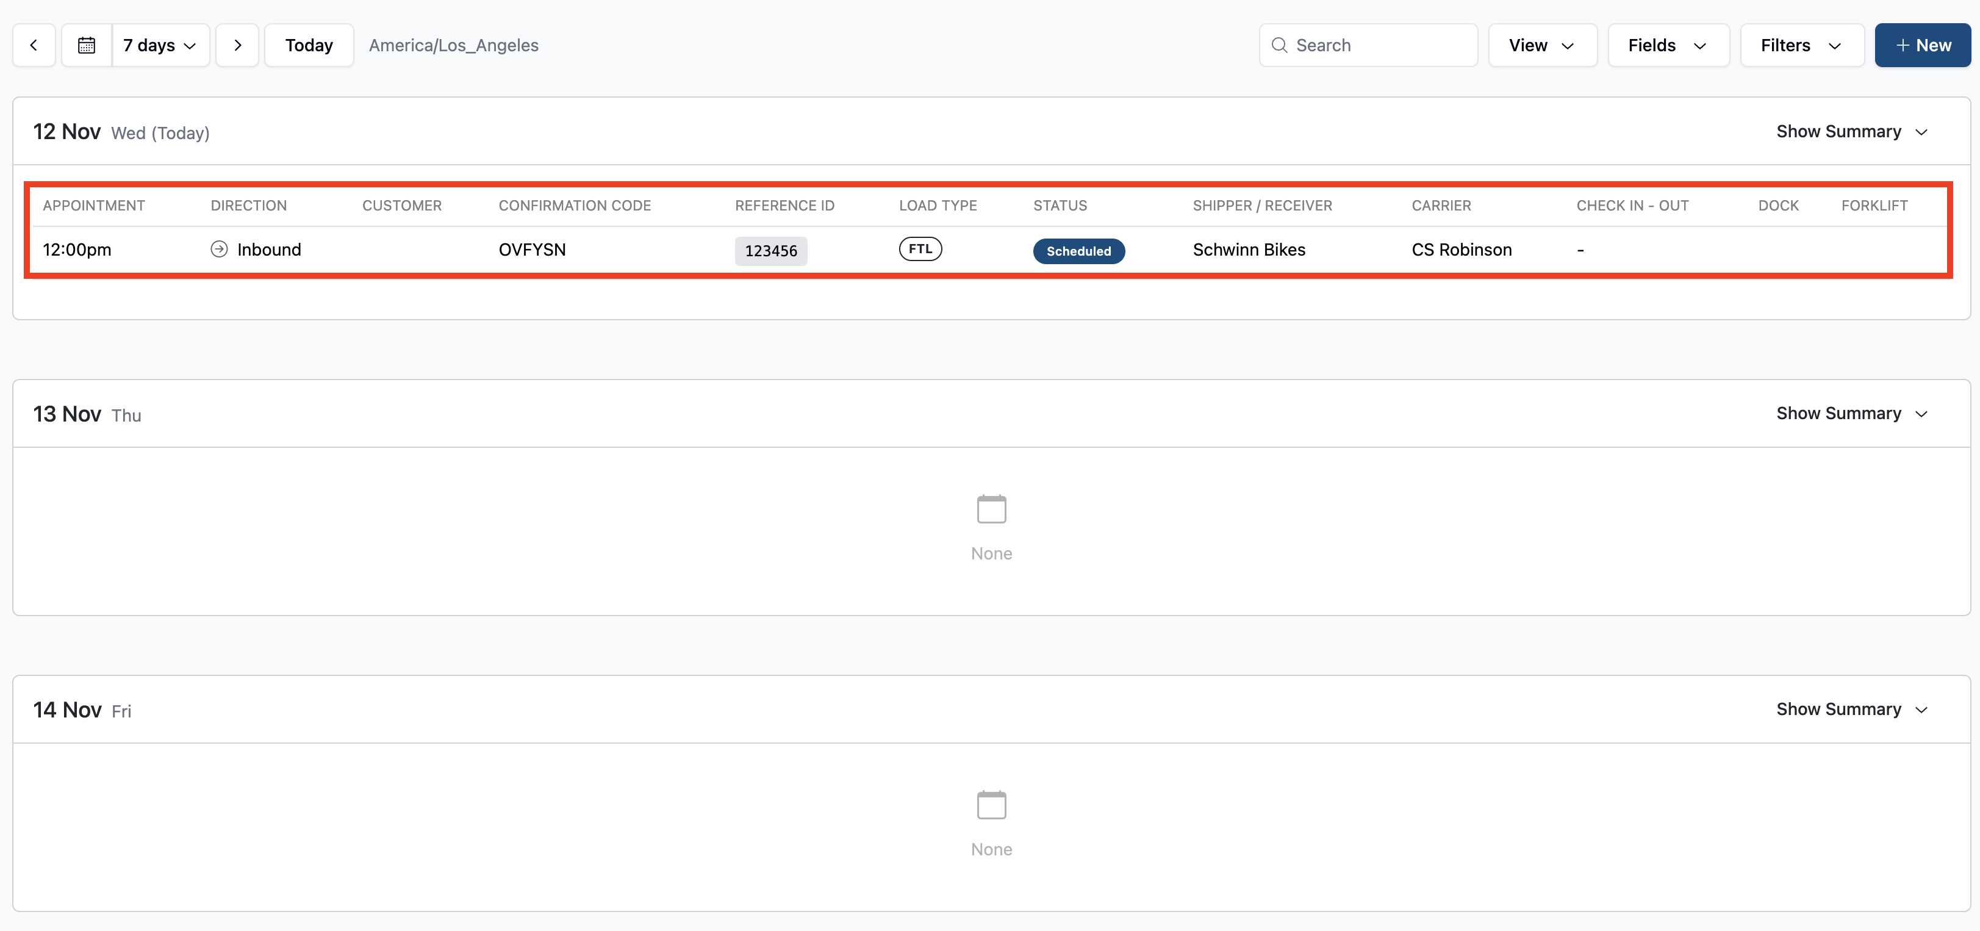Click the FTL load type badge

pos(920,249)
